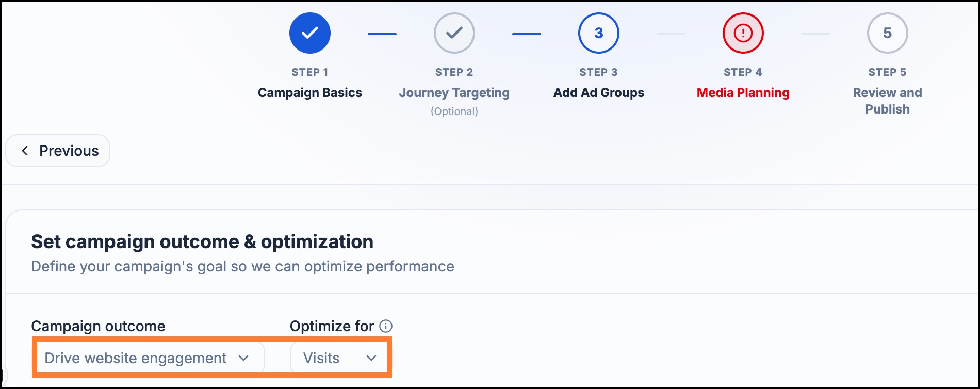The width and height of the screenshot is (980, 389).
Task: Open the Campaign Basics step
Action: point(310,93)
